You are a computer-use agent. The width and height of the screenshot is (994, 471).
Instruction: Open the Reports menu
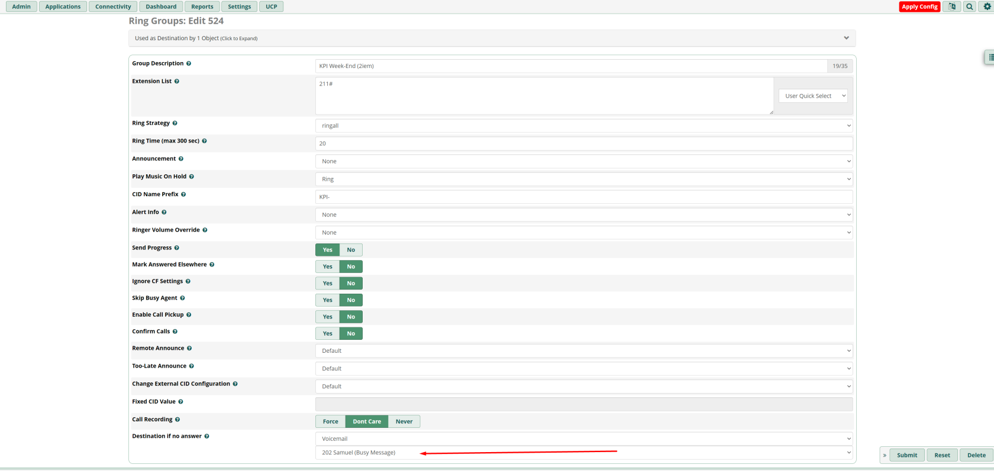pyautogui.click(x=202, y=7)
